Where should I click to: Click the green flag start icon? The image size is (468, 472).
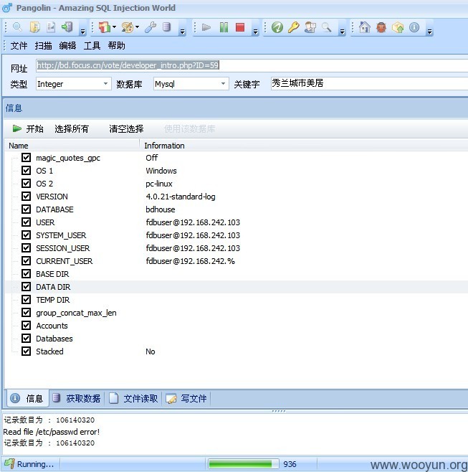(17, 129)
